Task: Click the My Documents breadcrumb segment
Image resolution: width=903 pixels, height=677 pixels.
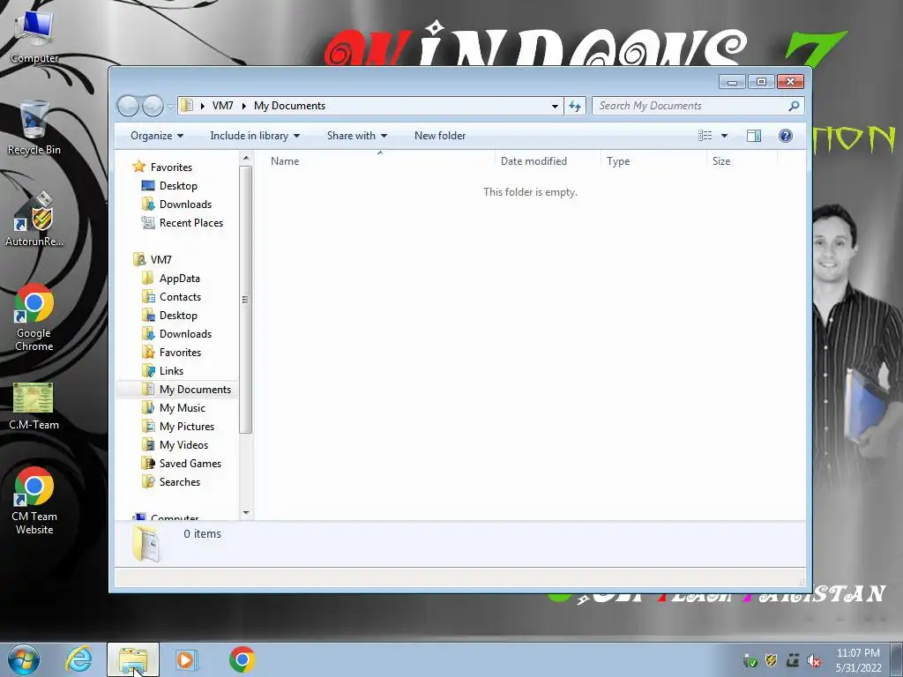Action: pos(289,106)
